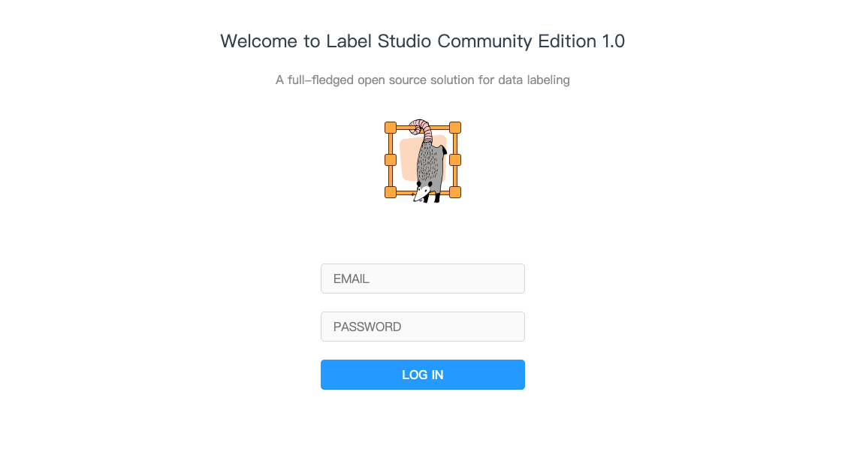The image size is (845, 467).
Task: Select the logo's lower-right orange corner handle
Action: (x=455, y=192)
